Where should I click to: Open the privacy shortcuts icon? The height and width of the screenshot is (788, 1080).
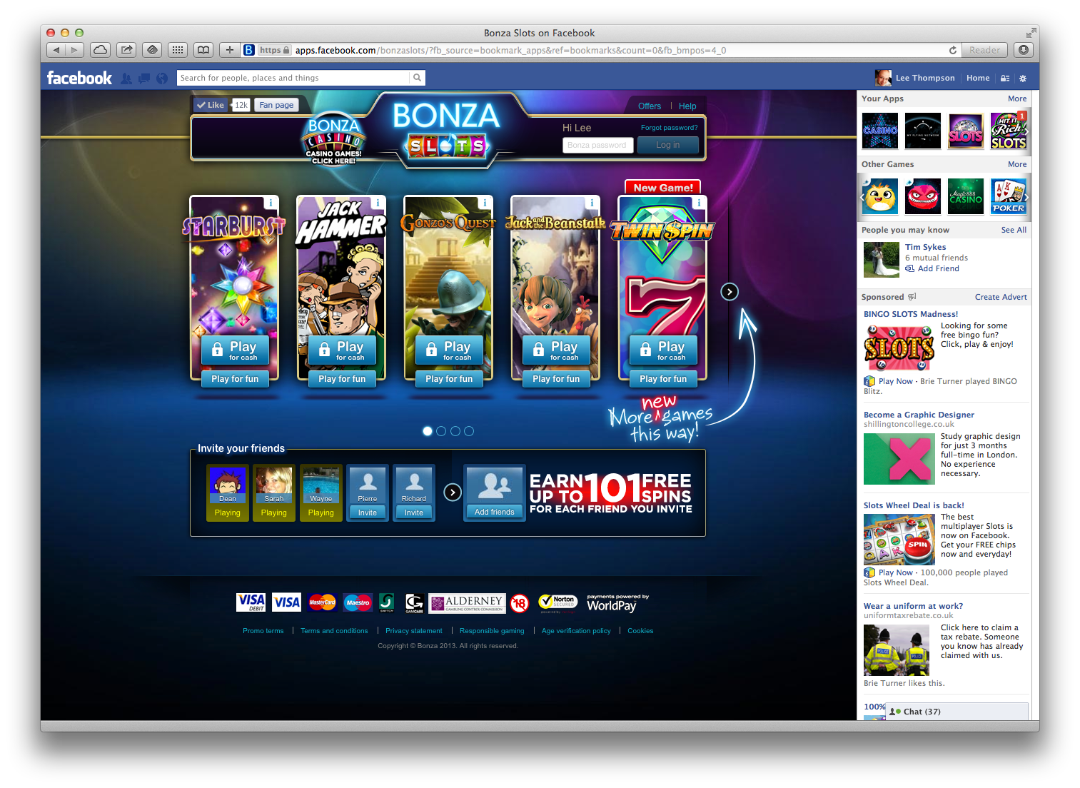(x=1005, y=78)
